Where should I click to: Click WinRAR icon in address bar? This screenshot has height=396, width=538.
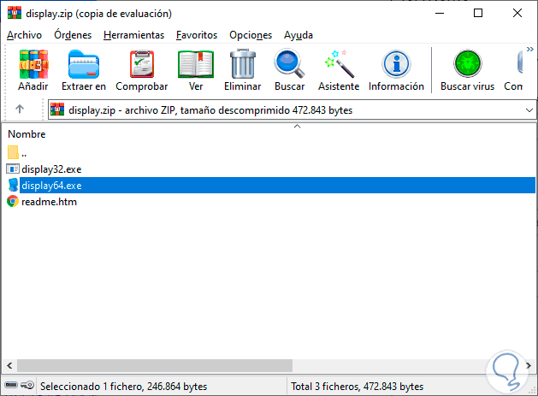(x=57, y=109)
